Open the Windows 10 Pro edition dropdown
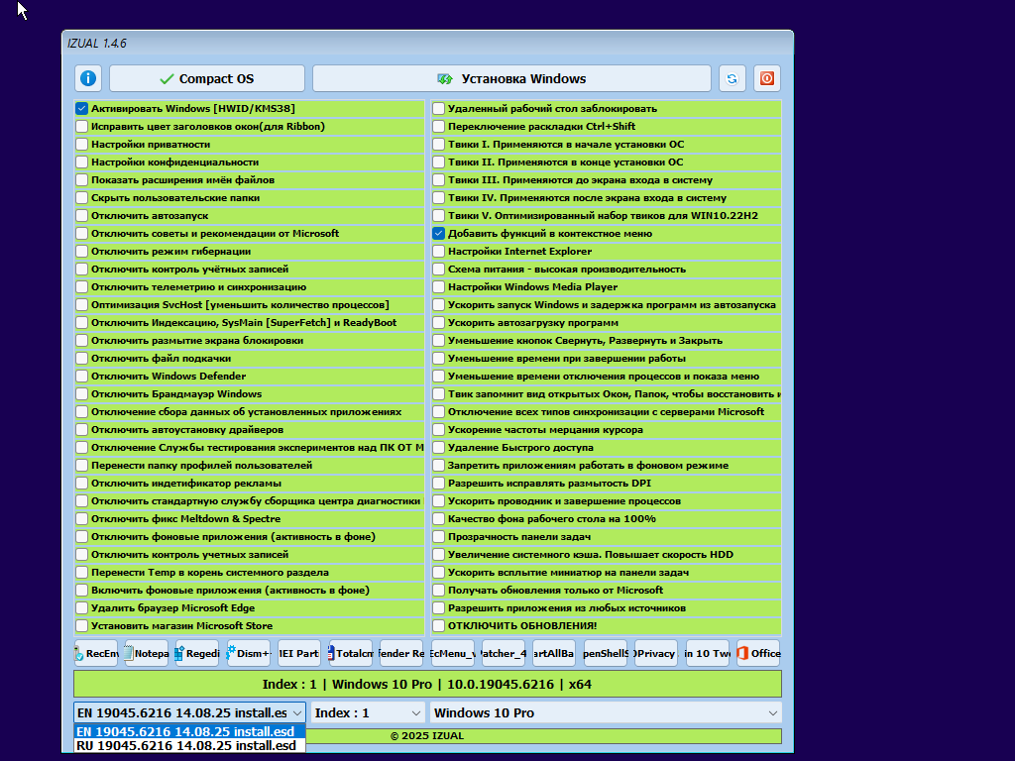The height and width of the screenshot is (761, 1015). coord(606,713)
